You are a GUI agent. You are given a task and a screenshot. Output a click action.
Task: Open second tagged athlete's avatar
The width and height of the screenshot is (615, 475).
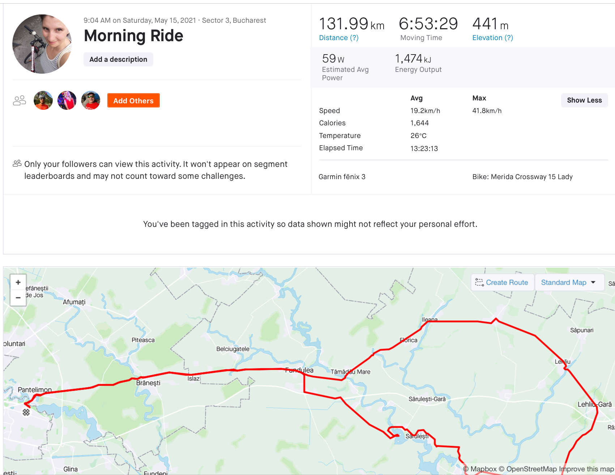(67, 100)
